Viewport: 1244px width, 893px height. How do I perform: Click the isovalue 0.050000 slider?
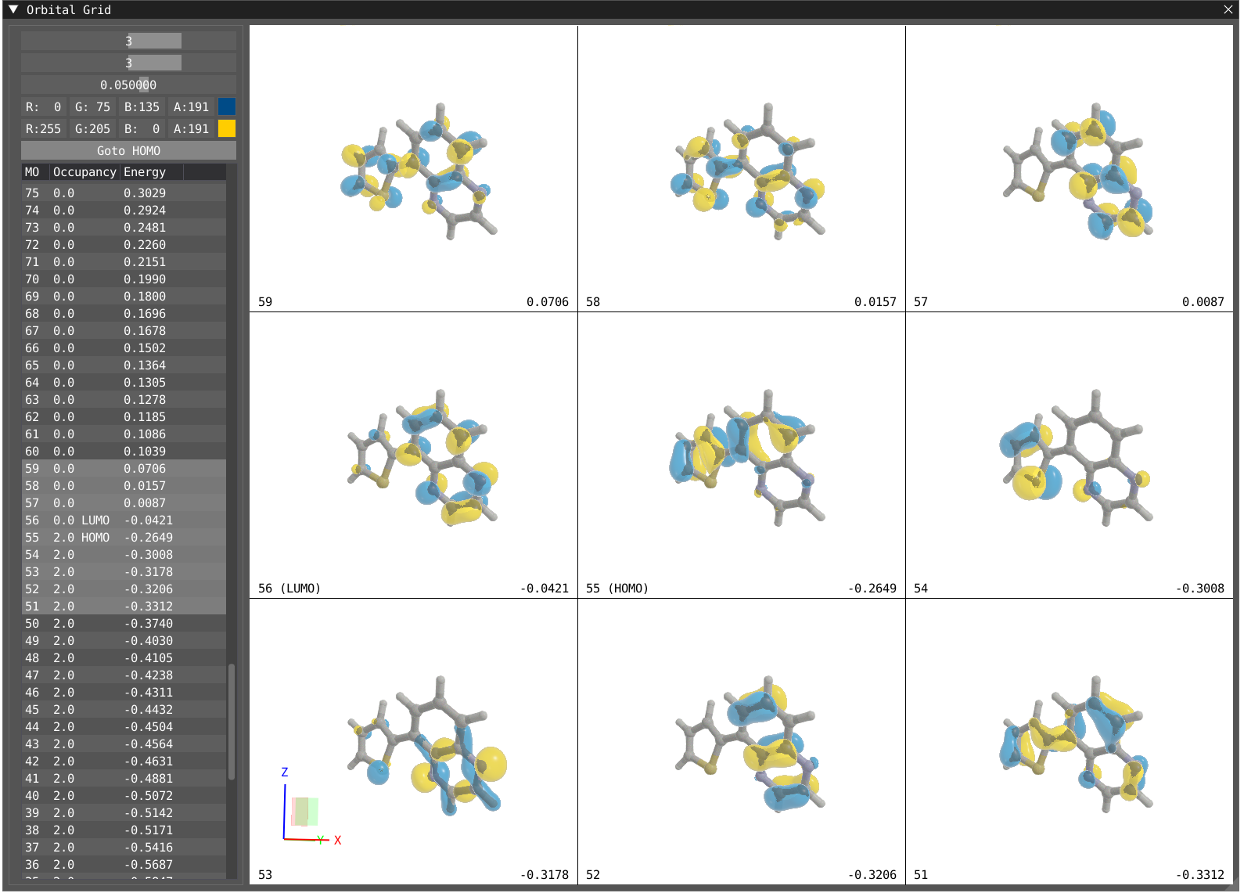pos(128,85)
